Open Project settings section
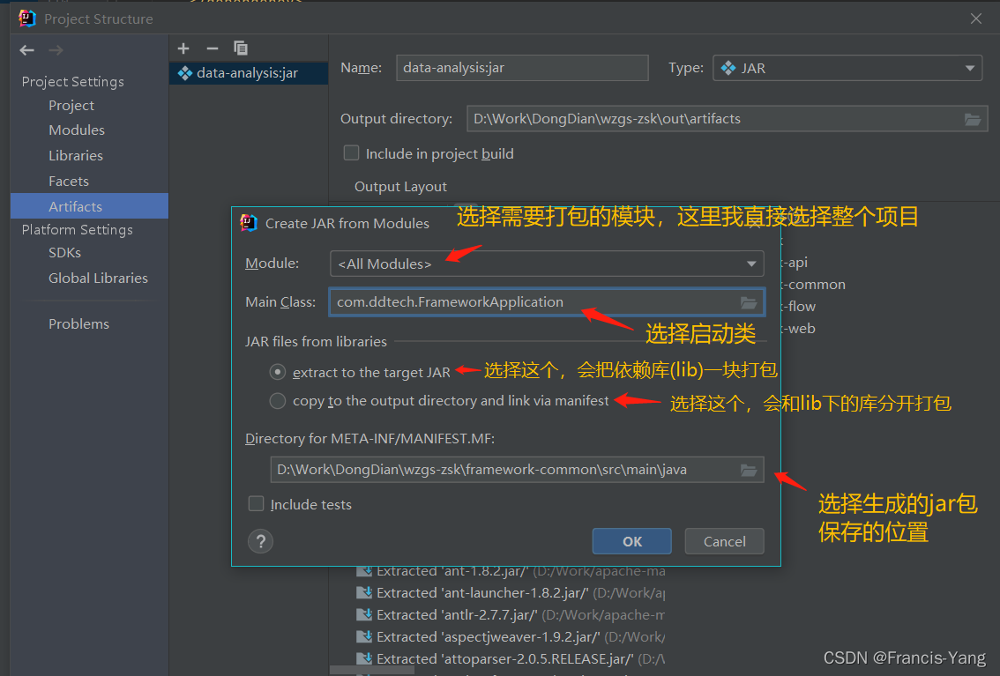The width and height of the screenshot is (1000, 676). [x=71, y=105]
